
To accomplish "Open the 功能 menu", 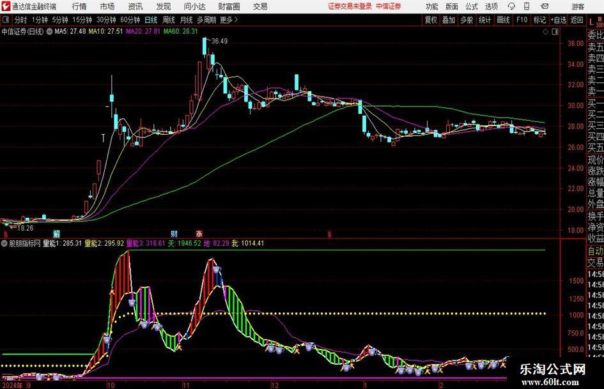I will (432, 6).
